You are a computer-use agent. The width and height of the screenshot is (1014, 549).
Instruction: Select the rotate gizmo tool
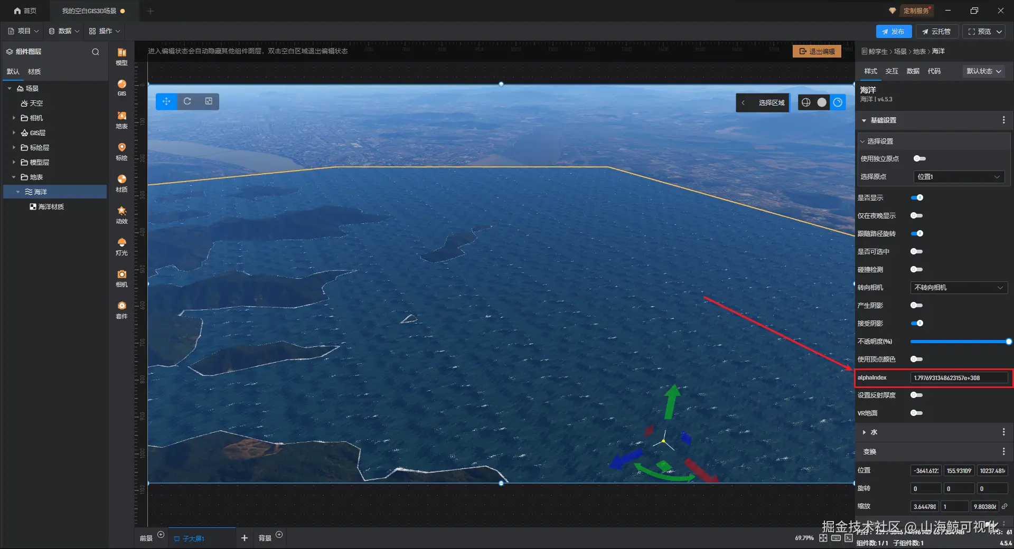(187, 101)
